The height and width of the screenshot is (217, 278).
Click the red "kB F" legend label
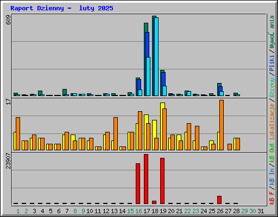pos(272,198)
